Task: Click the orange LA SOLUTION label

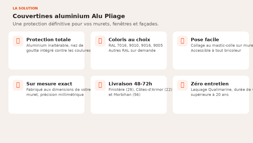Action: click(25, 8)
